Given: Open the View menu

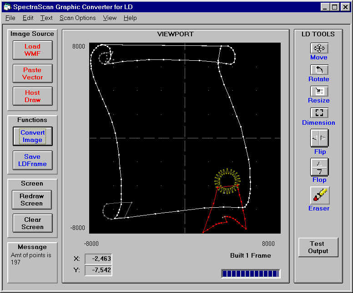Looking at the screenshot, I should pyautogui.click(x=110, y=18).
